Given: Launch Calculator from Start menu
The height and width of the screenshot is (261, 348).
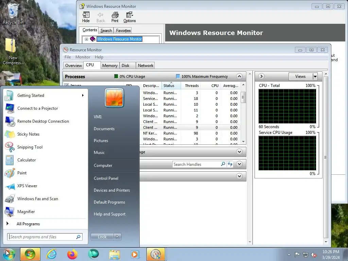Looking at the screenshot, I should 45,160.
